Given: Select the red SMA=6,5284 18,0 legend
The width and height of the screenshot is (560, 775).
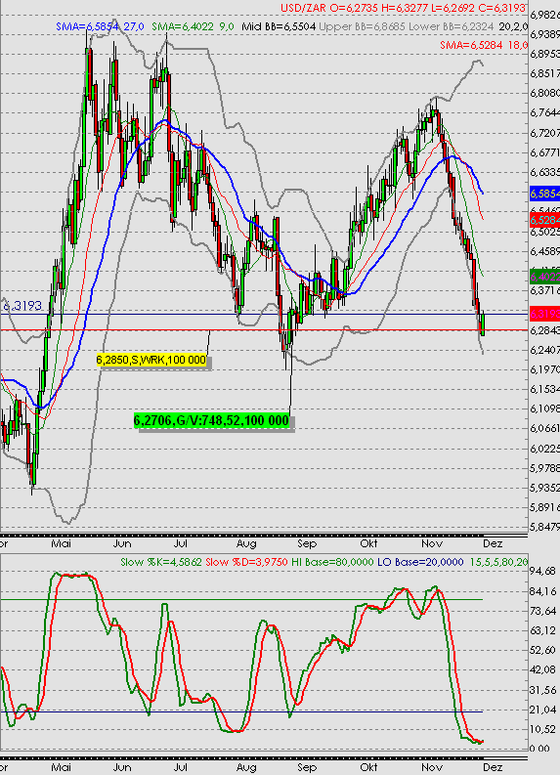Looking at the screenshot, I should coord(484,45).
